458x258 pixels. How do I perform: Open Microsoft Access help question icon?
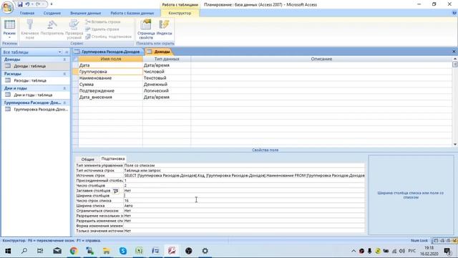tap(454, 13)
